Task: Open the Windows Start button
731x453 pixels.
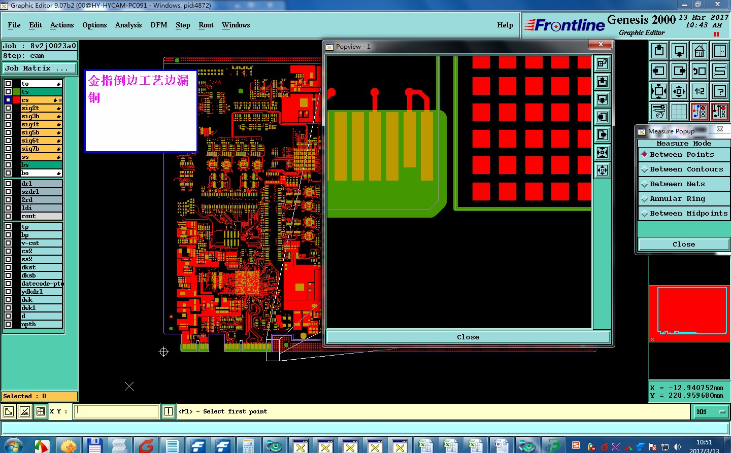Action: [13, 446]
